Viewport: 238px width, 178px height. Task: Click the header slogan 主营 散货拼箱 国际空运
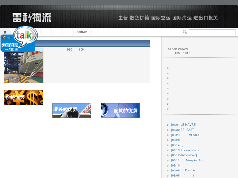point(168,18)
